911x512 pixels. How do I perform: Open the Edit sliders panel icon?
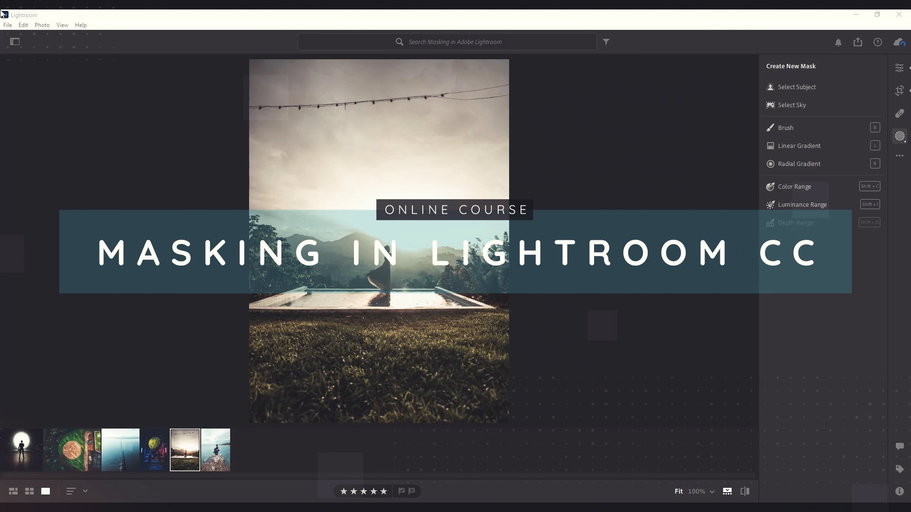pyautogui.click(x=899, y=68)
